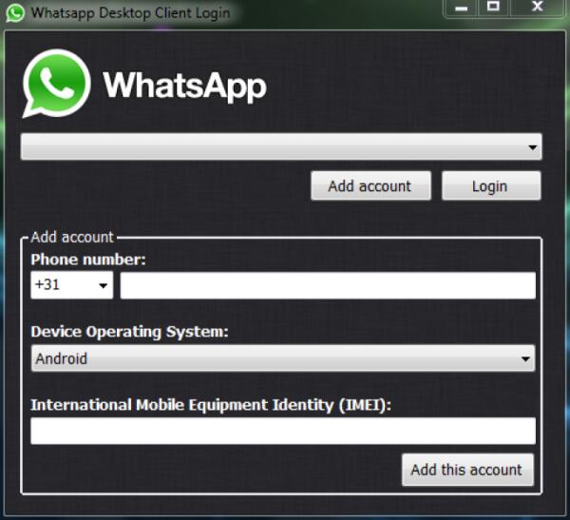Click inside the IMEI input field

tap(283, 431)
